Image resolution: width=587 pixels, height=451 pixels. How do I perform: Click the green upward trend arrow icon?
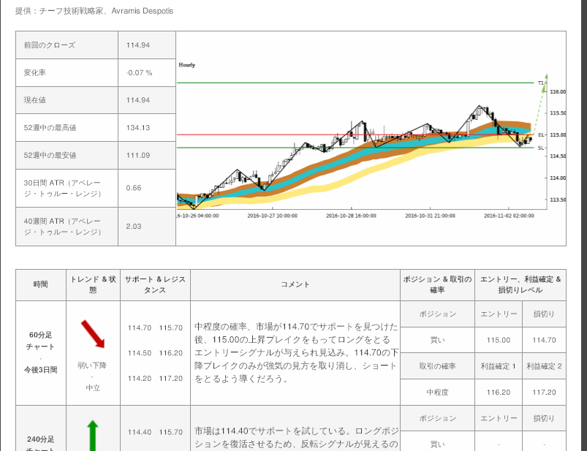(x=92, y=435)
